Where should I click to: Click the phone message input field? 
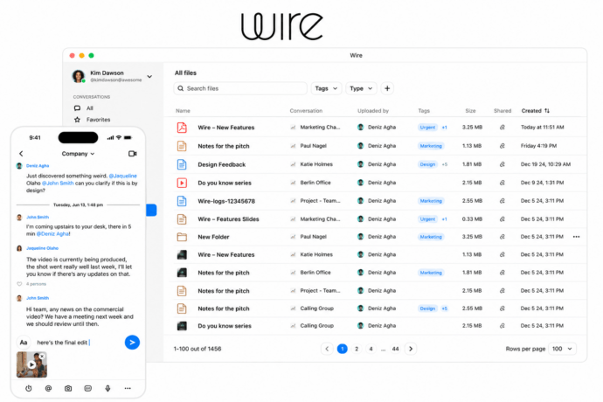point(79,343)
